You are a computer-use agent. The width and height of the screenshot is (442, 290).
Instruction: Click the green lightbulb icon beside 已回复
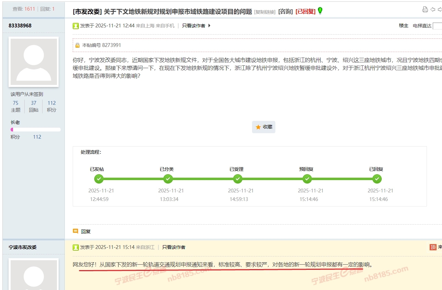click(320, 11)
